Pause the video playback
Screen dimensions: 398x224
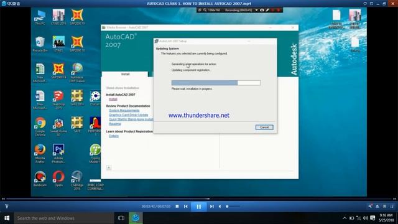198,207
